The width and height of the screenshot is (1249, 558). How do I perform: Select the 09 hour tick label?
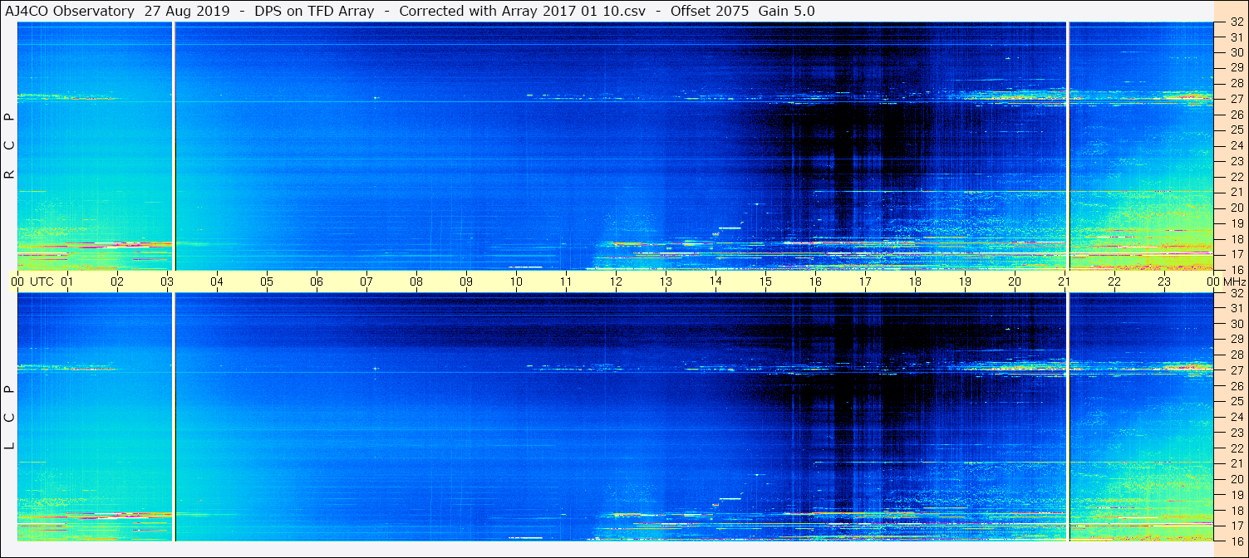click(466, 281)
